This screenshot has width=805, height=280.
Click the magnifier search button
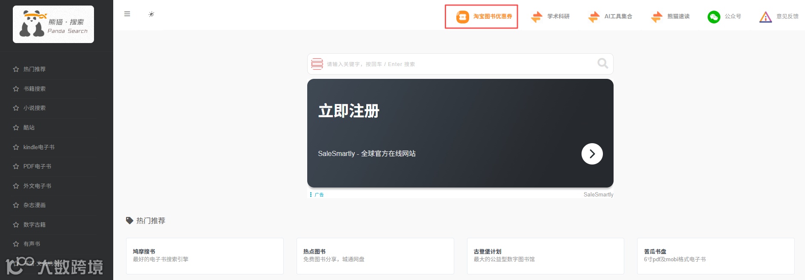point(602,64)
